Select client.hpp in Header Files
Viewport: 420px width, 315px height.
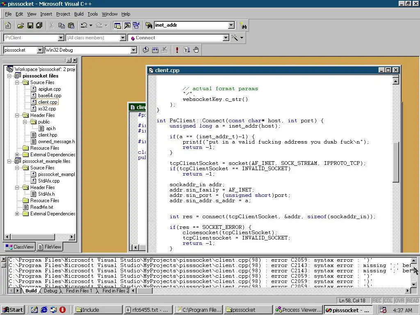click(48, 135)
